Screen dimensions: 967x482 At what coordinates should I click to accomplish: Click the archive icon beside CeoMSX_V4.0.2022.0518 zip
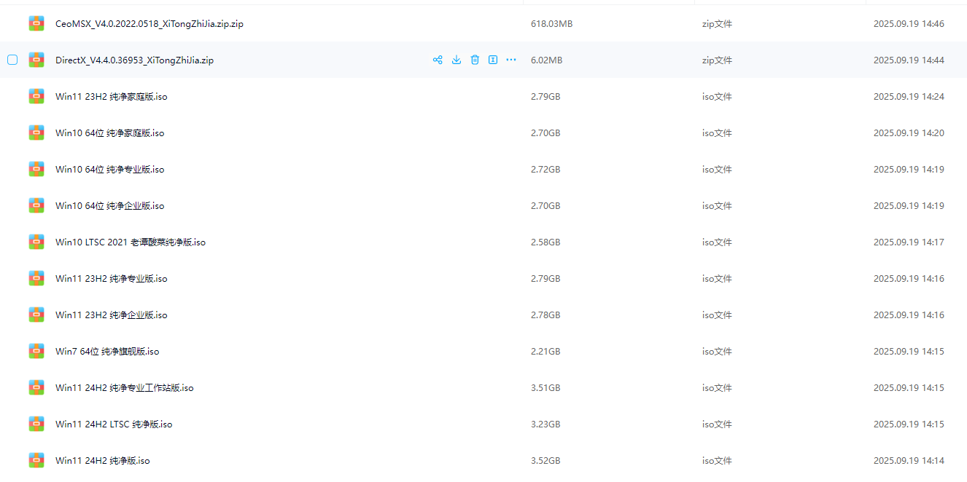36,23
